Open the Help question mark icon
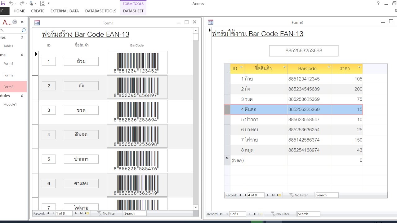This screenshot has width=397, height=223. click(378, 3)
